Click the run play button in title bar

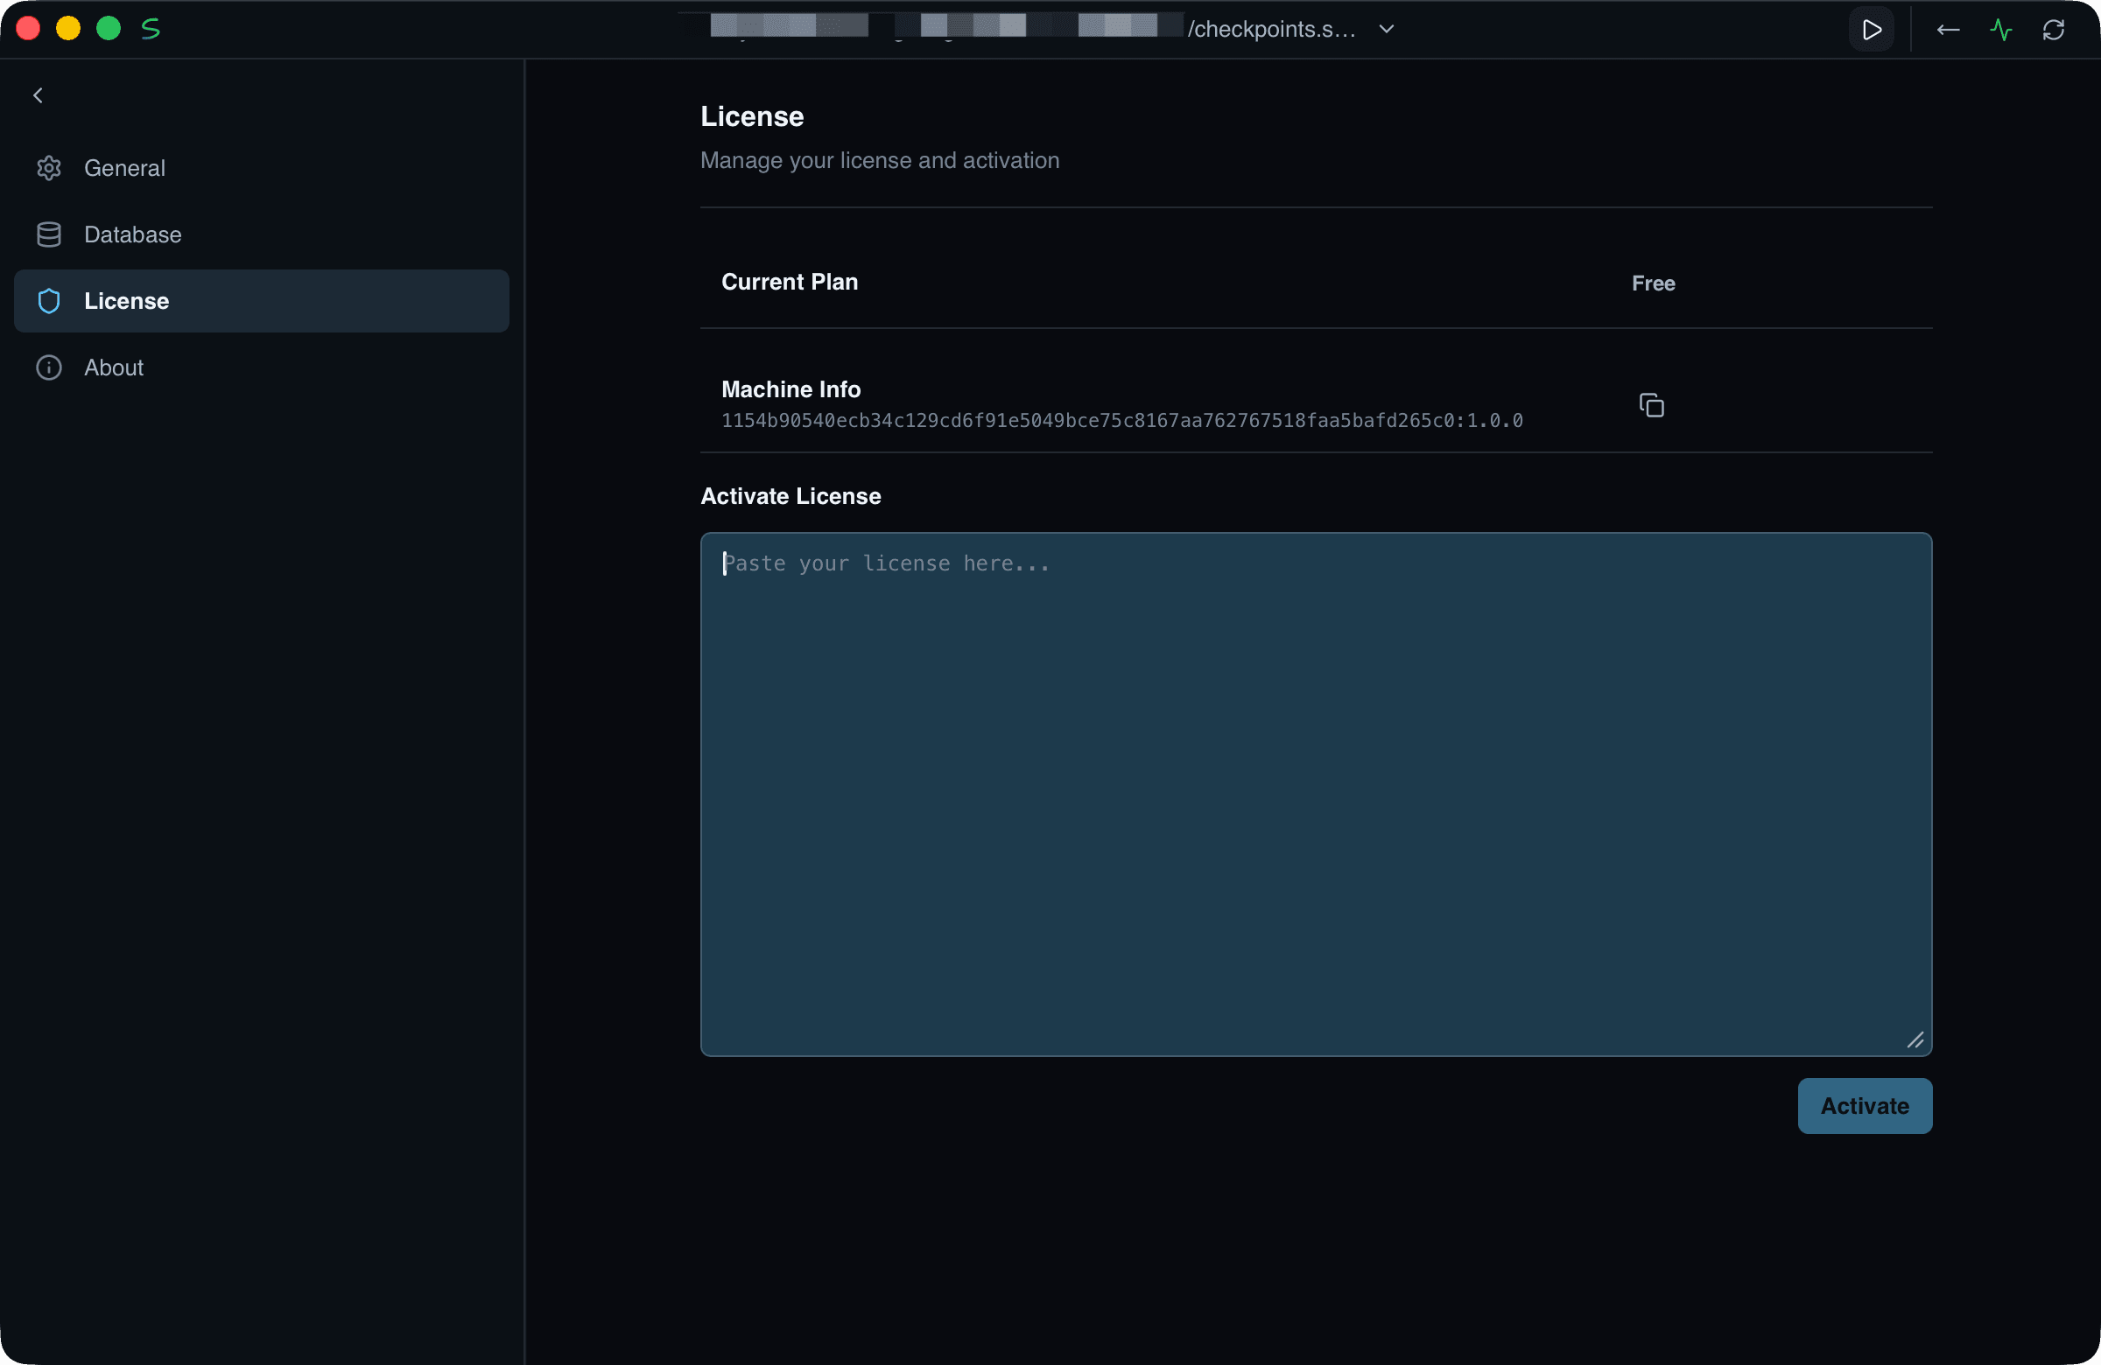[x=1871, y=30]
